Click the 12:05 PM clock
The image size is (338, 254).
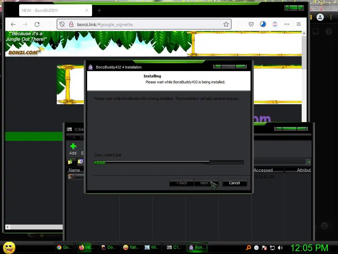click(x=309, y=247)
